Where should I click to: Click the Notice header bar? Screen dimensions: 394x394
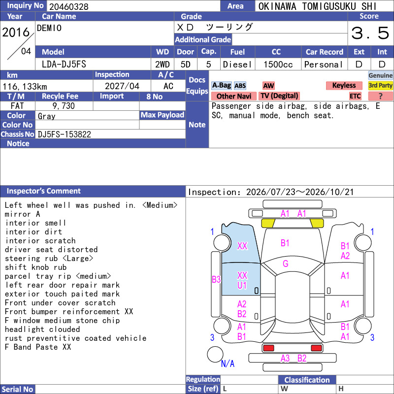tap(93, 143)
